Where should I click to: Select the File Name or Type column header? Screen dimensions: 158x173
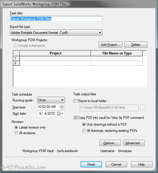coord(117,53)
